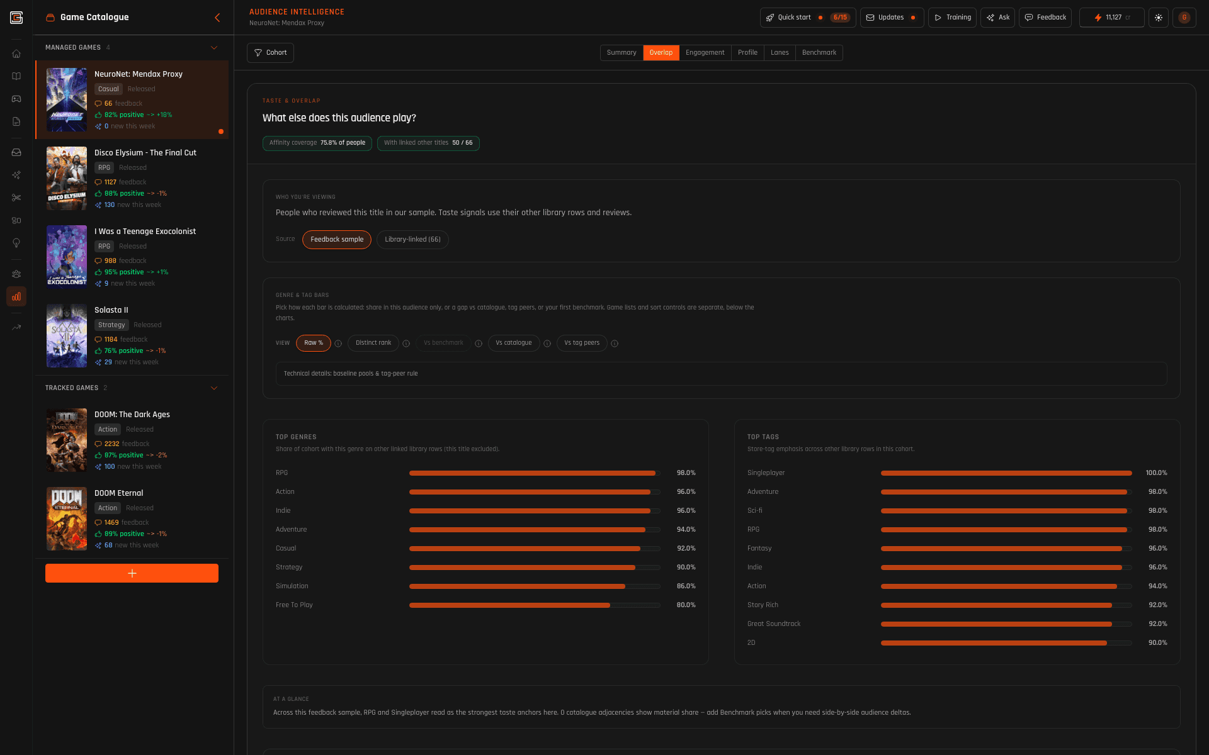Click the scissors icon in sidebar
Image resolution: width=1209 pixels, height=755 pixels.
[x=16, y=198]
